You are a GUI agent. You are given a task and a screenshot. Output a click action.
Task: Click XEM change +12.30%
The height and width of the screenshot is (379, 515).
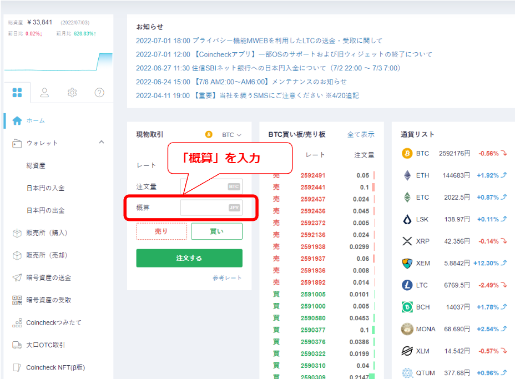486,264
